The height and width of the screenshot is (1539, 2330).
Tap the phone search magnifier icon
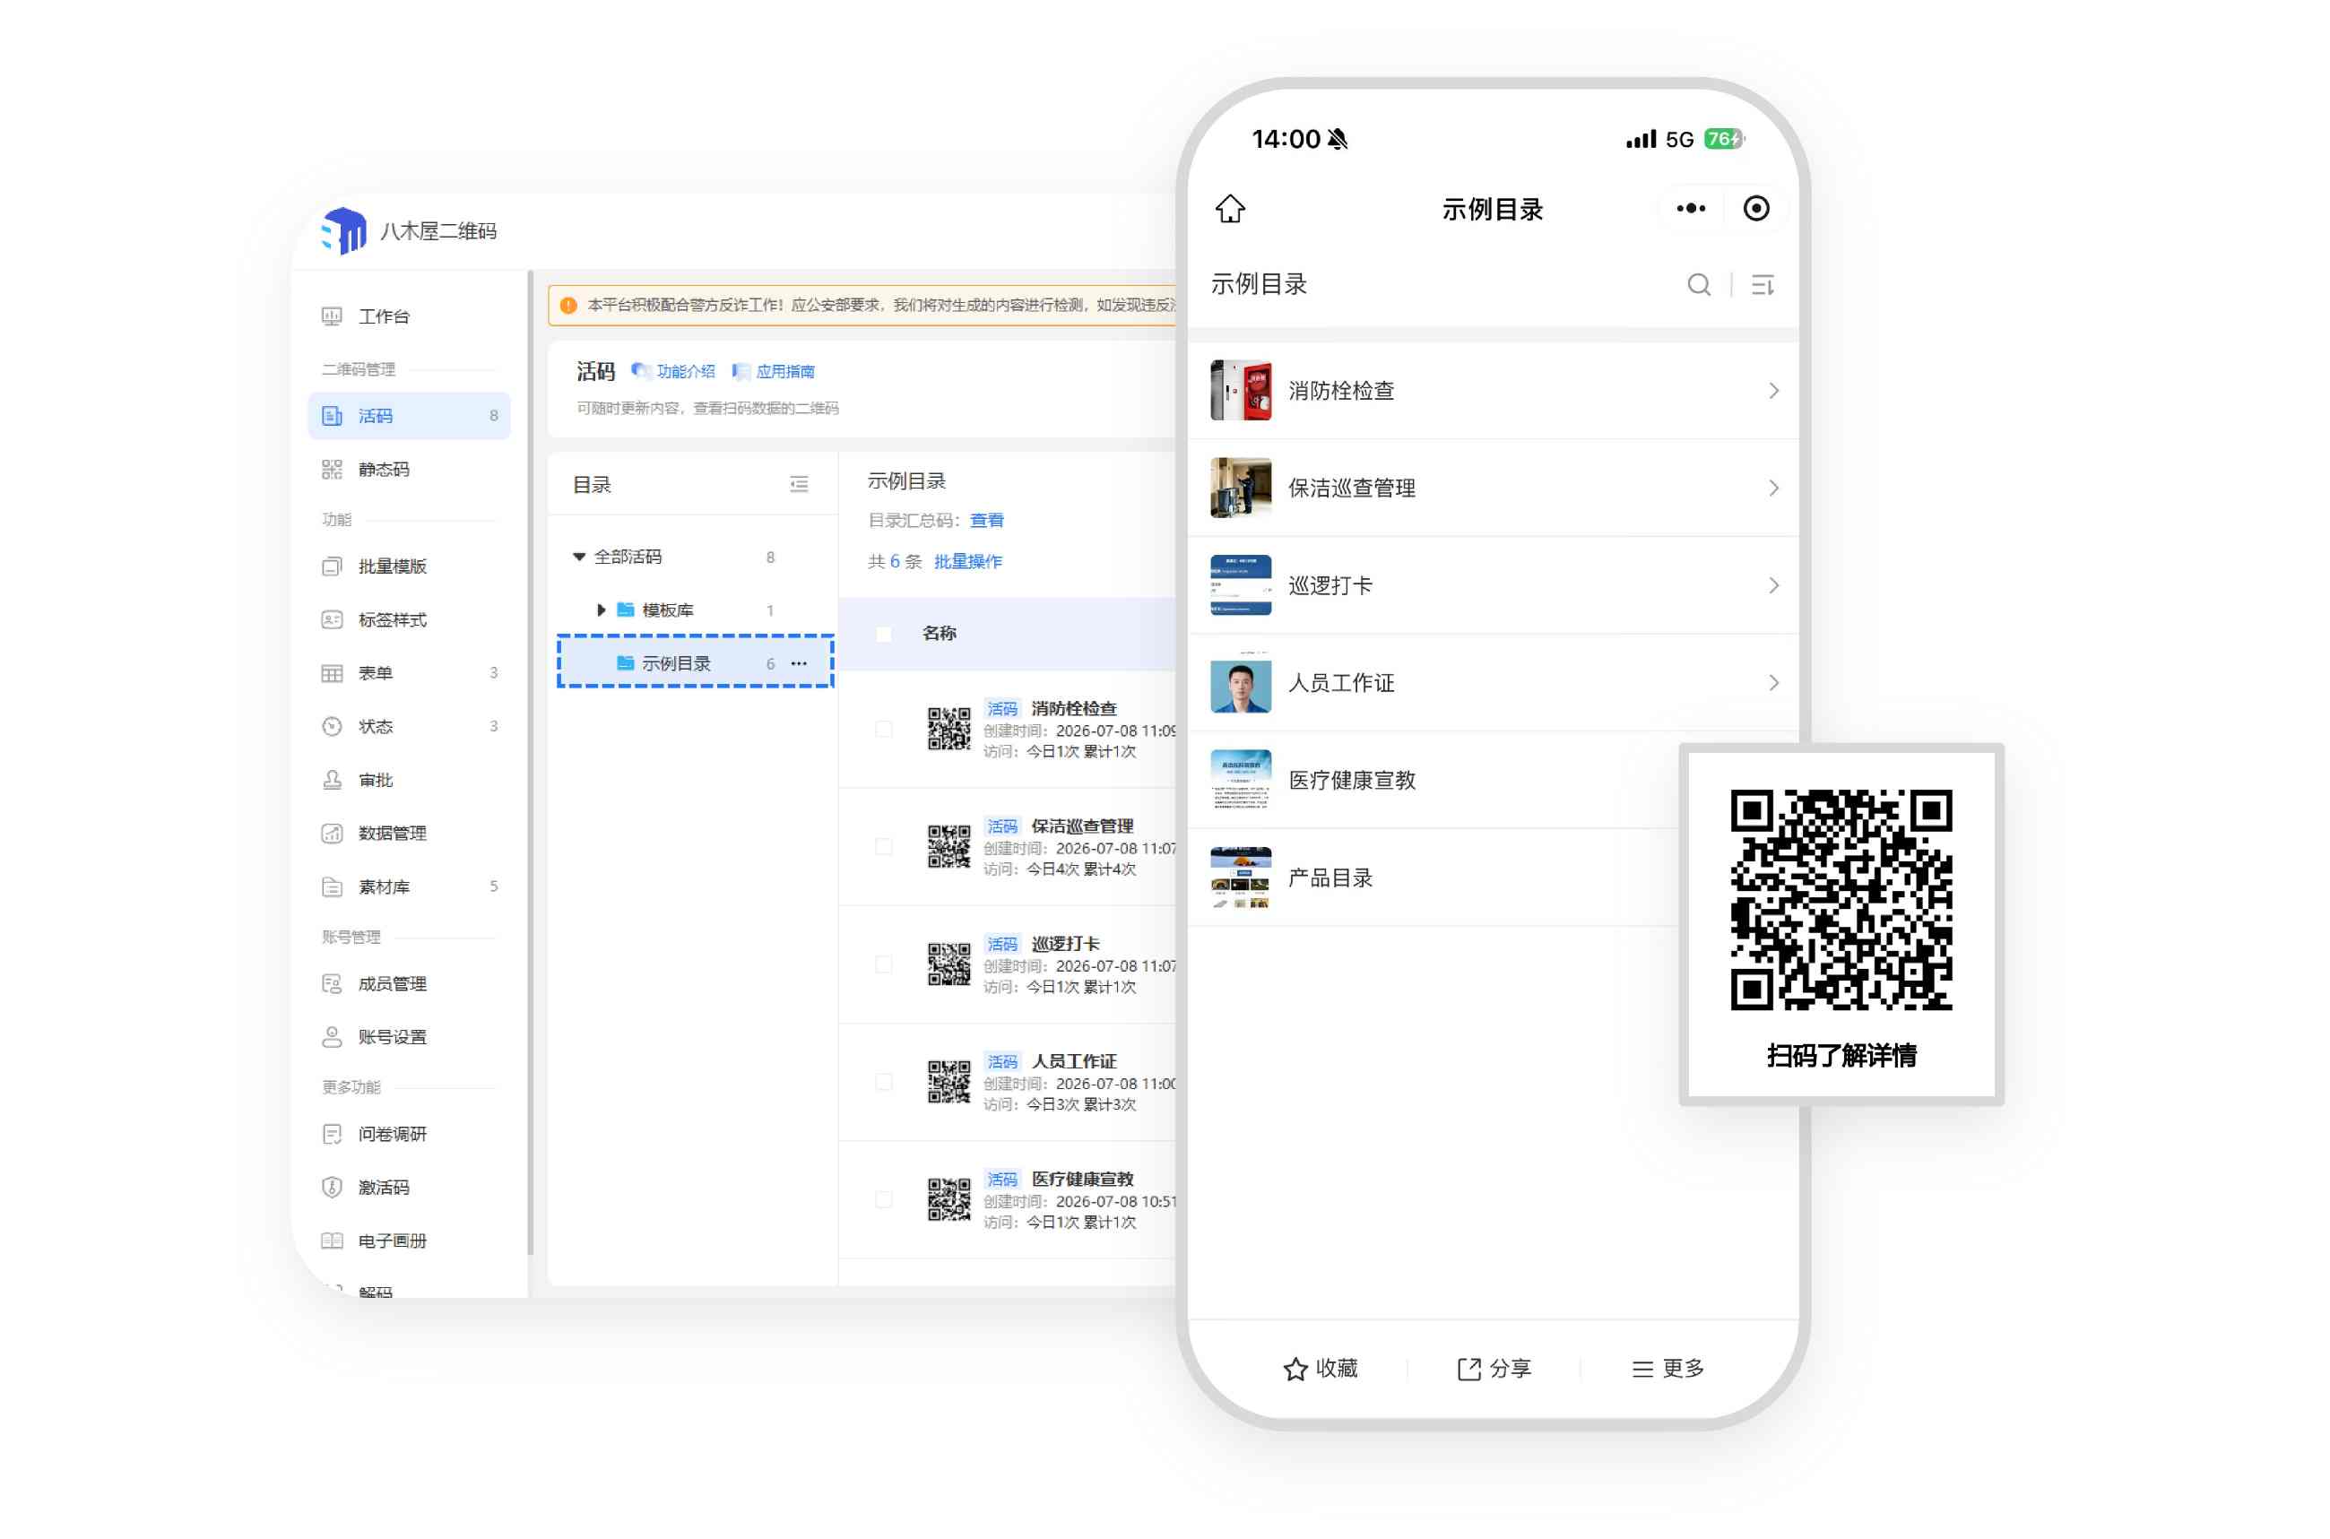coord(1699,285)
